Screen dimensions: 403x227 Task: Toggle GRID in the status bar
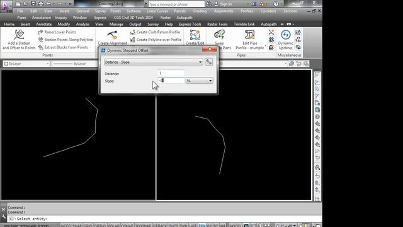pyautogui.click(x=88, y=226)
